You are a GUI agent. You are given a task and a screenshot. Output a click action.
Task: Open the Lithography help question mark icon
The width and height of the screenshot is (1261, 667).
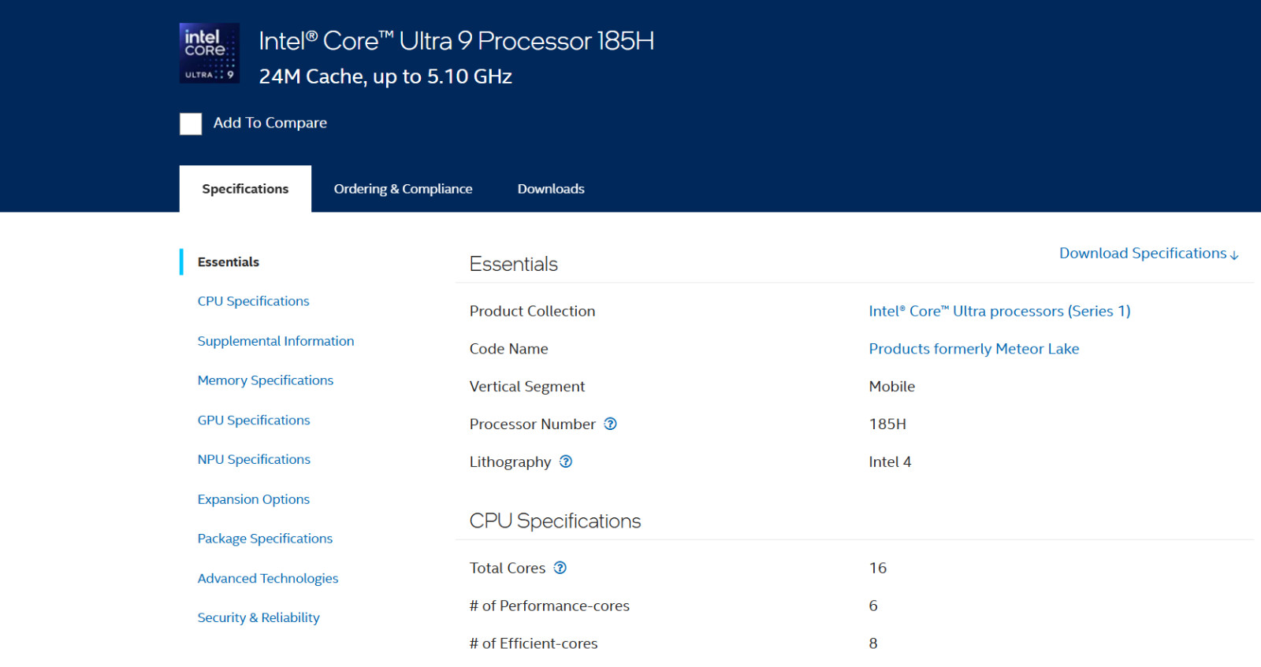tap(566, 461)
